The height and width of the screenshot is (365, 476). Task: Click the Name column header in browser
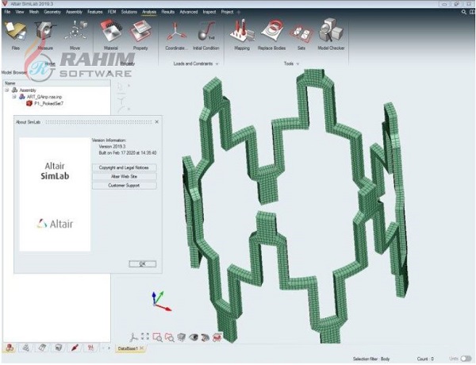pos(57,83)
